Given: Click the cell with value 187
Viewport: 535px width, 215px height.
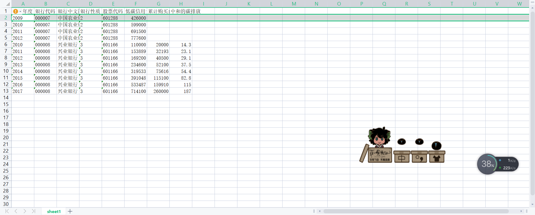Looking at the screenshot, I should click(181, 91).
